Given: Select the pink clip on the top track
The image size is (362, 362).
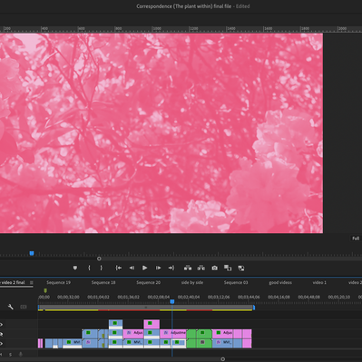Looking at the screenshot, I should [152, 324].
